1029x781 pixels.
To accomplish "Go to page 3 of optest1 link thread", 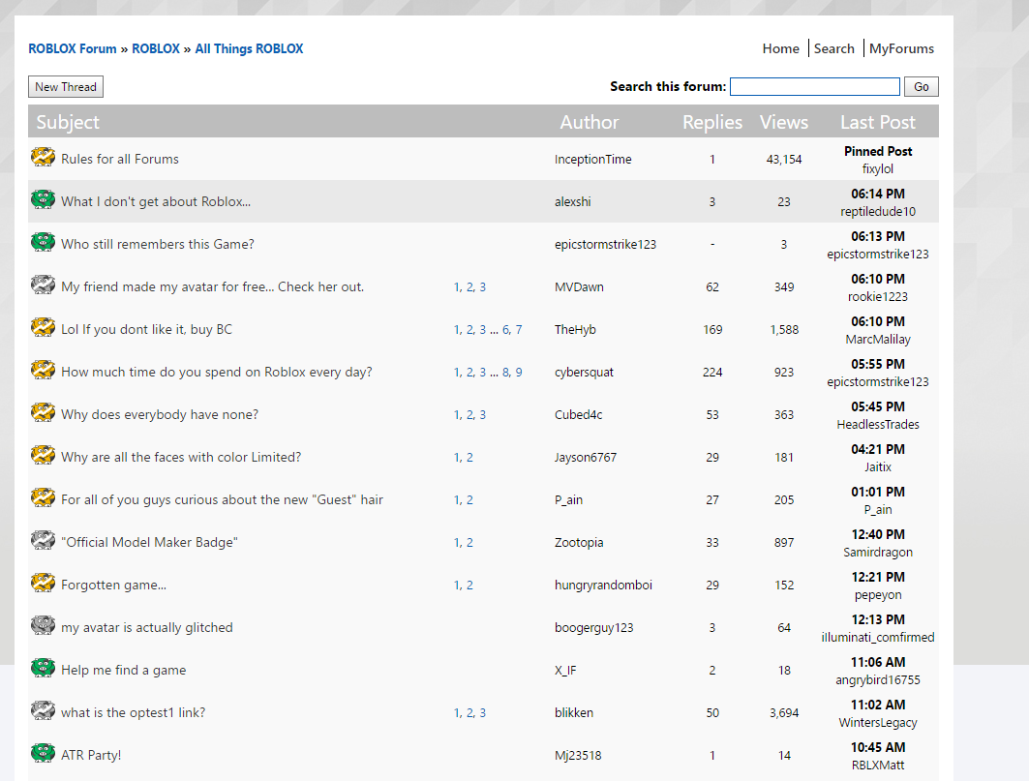I will 482,712.
